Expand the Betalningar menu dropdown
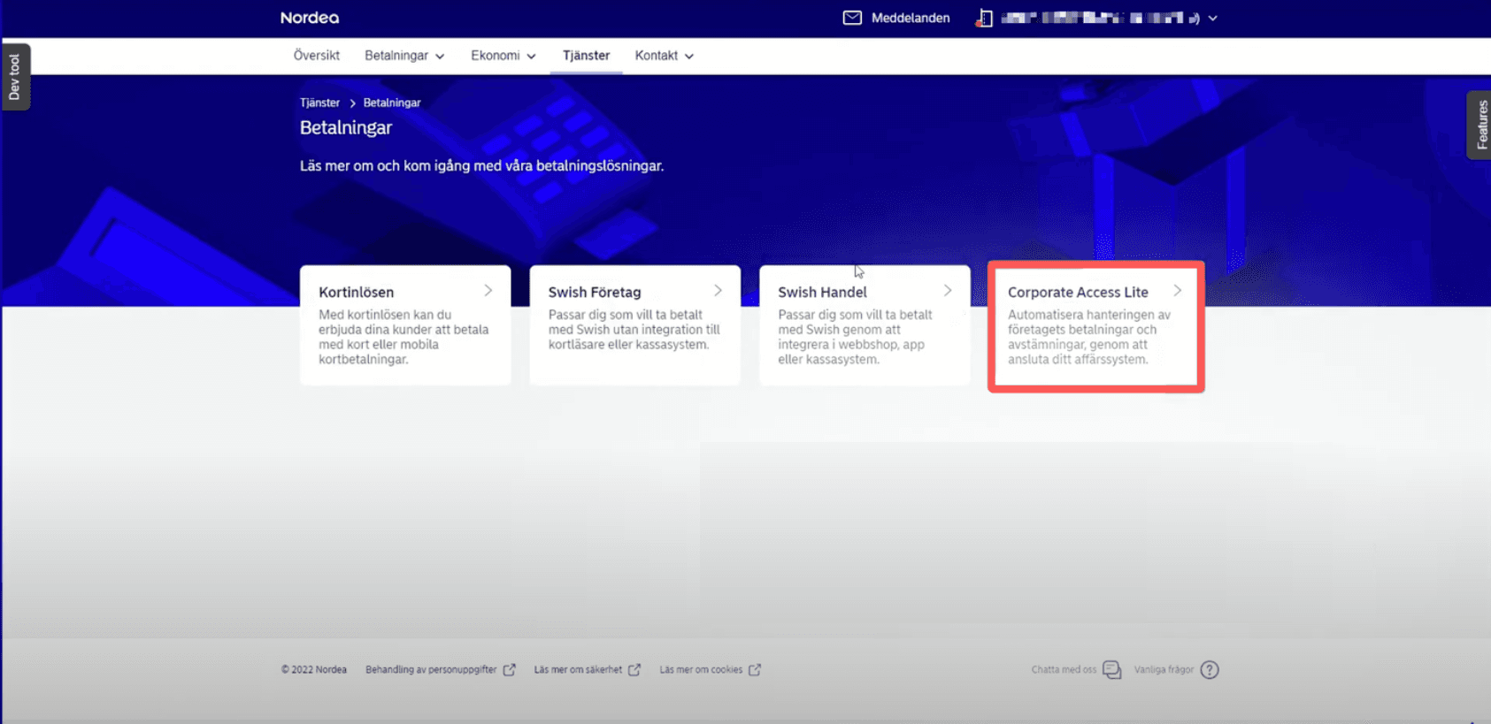Screen dimensions: 1491x724 pos(404,56)
